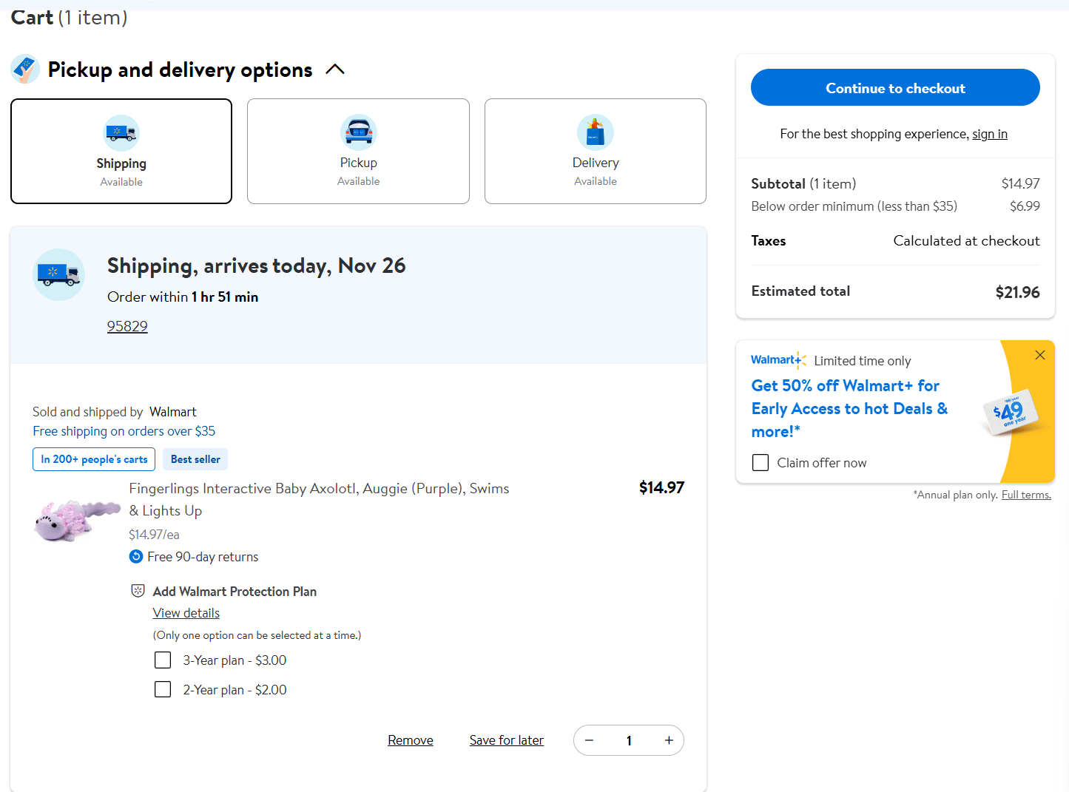Click the grocery bag icon in Delivery card
This screenshot has height=792, width=1069.
(596, 132)
